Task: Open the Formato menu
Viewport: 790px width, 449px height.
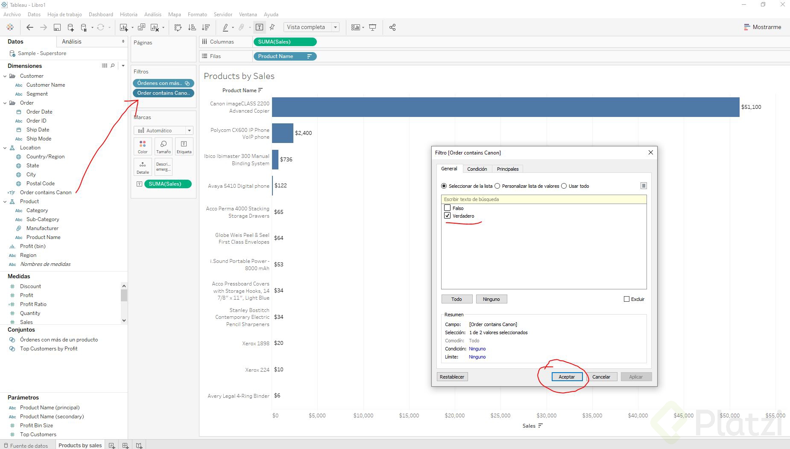Action: 197,15
